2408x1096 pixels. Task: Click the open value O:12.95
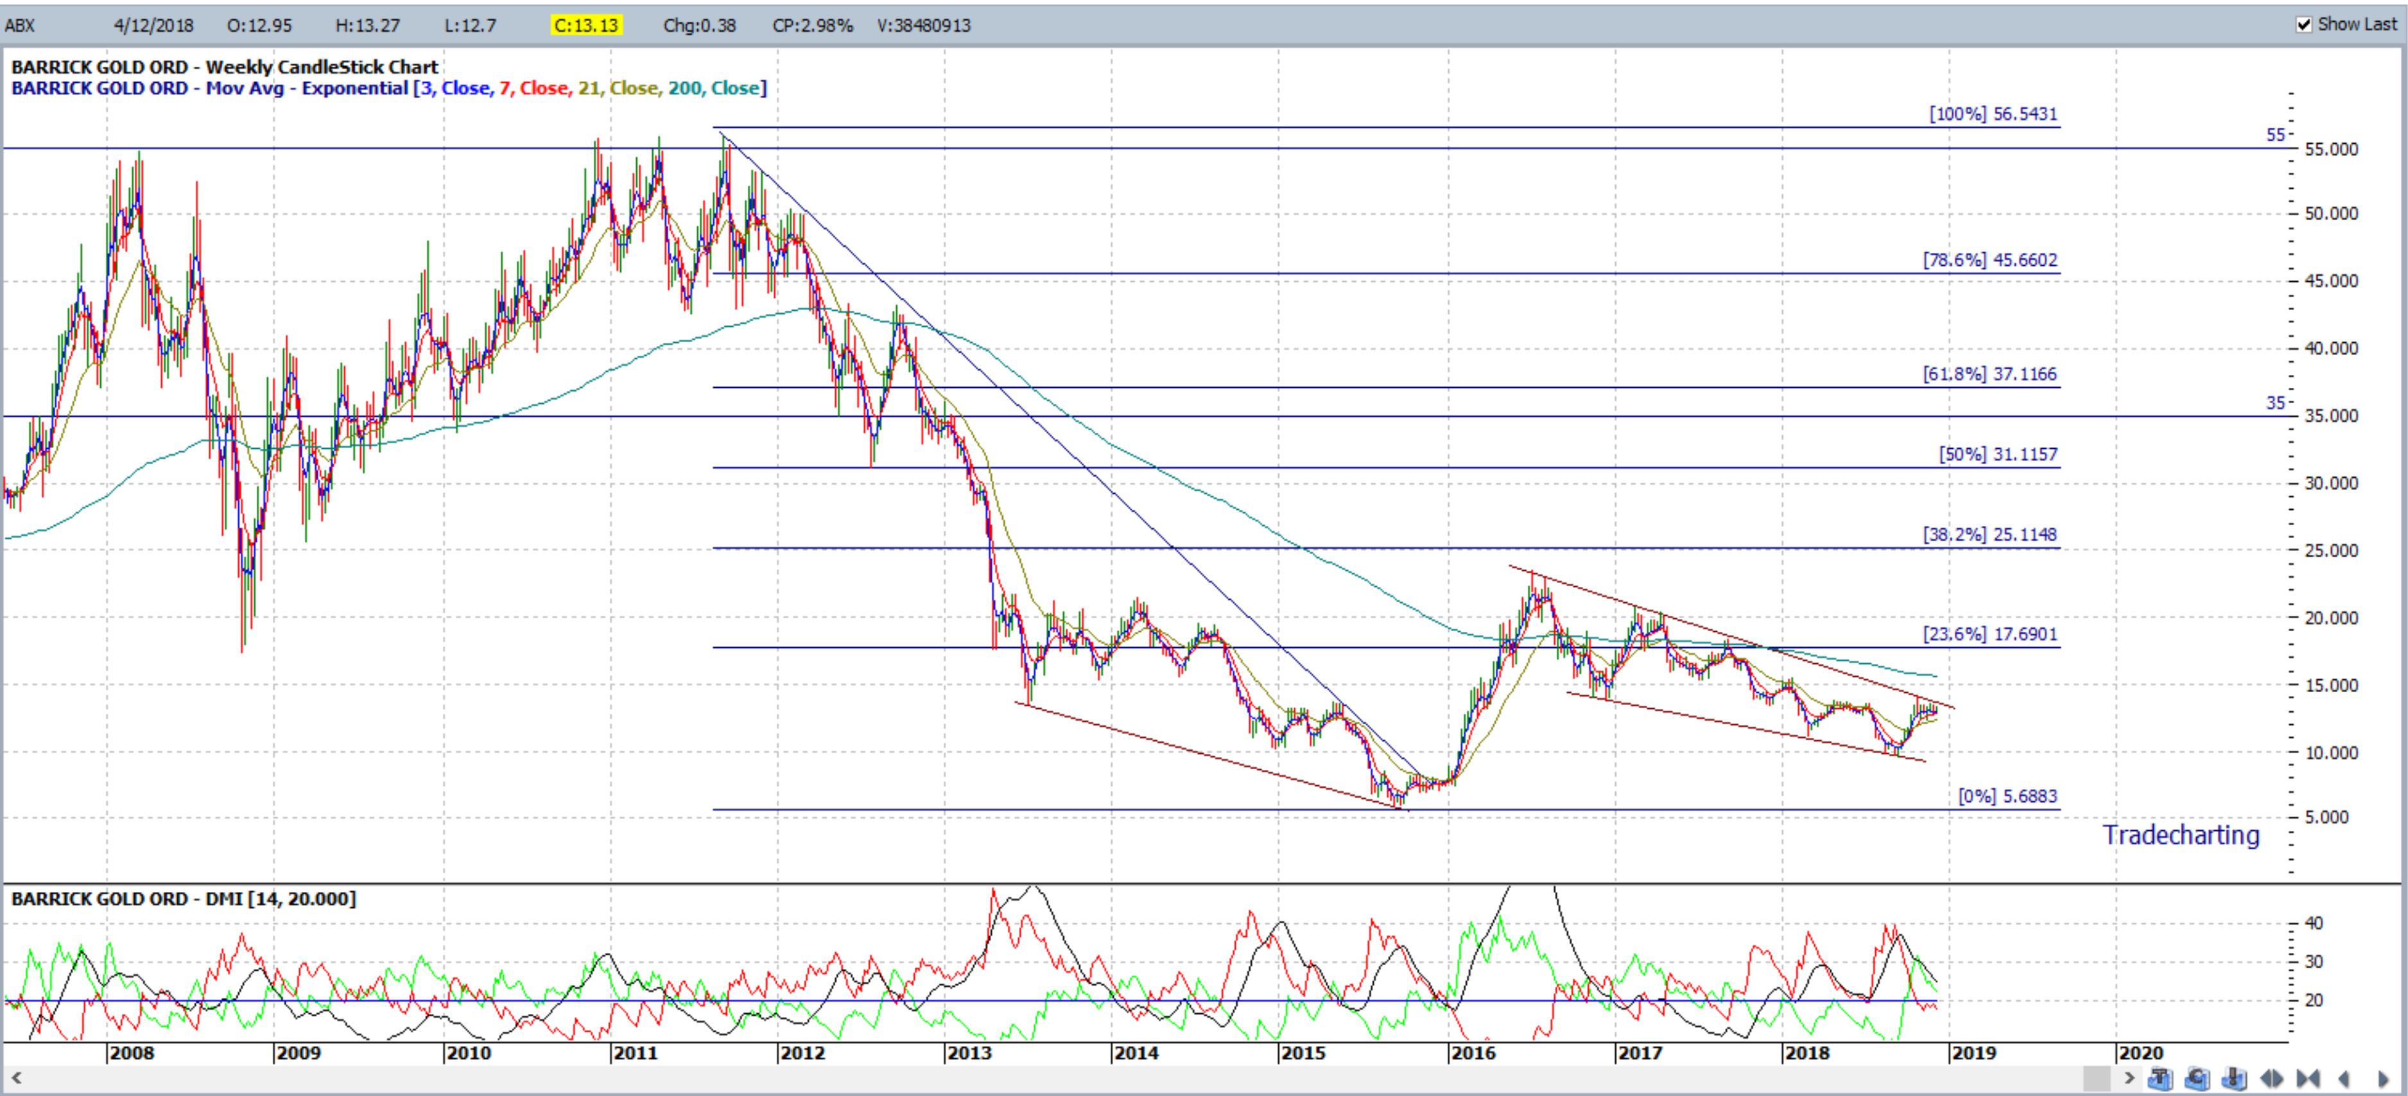259,25
